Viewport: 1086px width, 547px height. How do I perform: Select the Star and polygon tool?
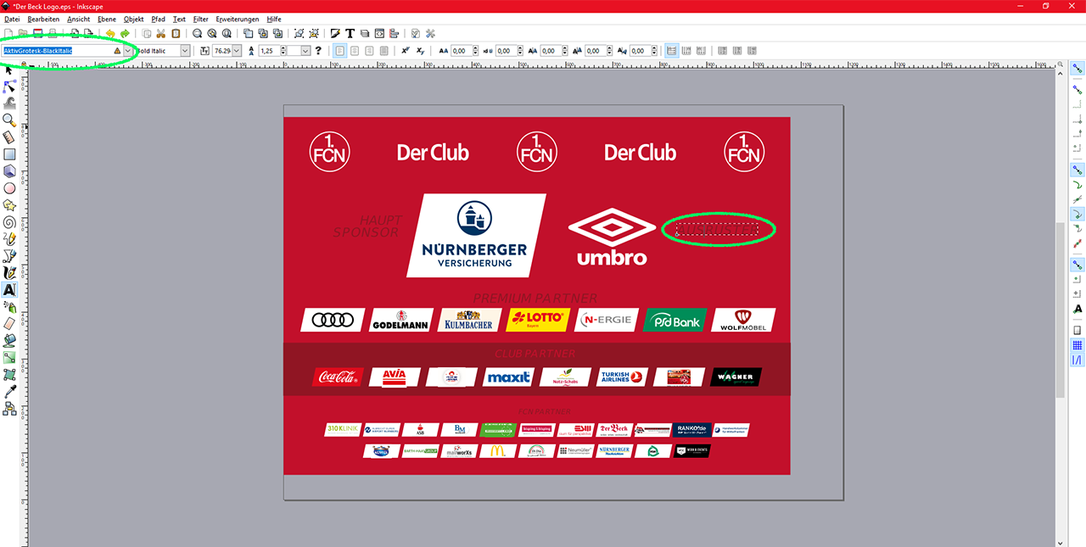(9, 205)
